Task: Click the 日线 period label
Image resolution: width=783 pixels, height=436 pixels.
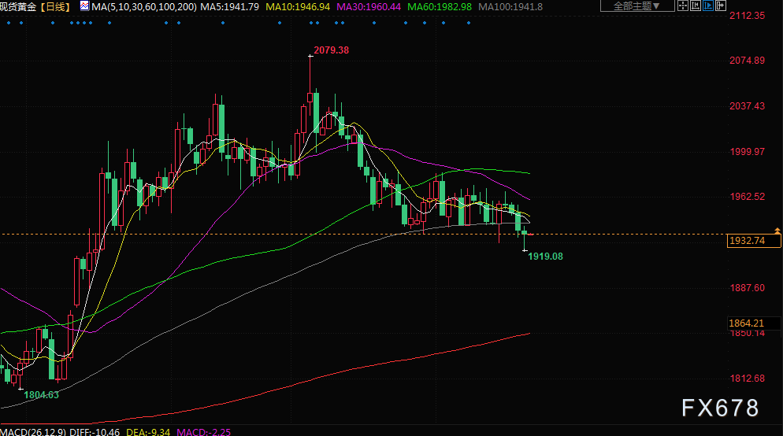Action: 56,7
